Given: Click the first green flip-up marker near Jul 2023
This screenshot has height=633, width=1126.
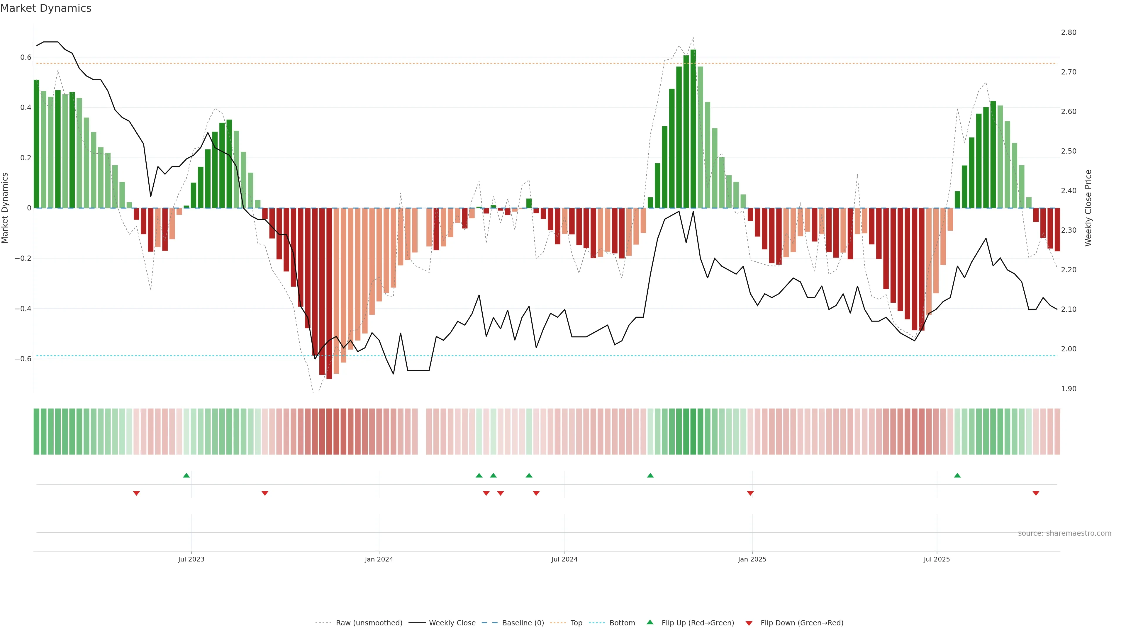Looking at the screenshot, I should [186, 475].
